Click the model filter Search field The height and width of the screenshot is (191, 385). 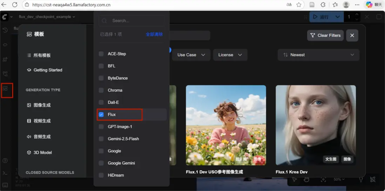[131, 21]
